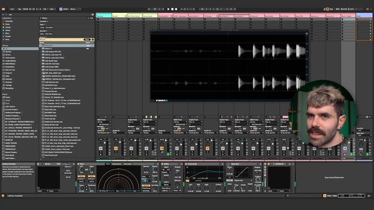Viewport: 374px width, 210px height.
Task: Toggle the Channel EQ device activator
Action: point(186,164)
